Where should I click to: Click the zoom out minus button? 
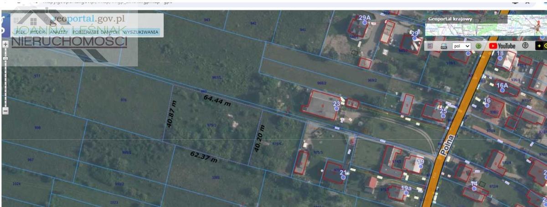5,110
